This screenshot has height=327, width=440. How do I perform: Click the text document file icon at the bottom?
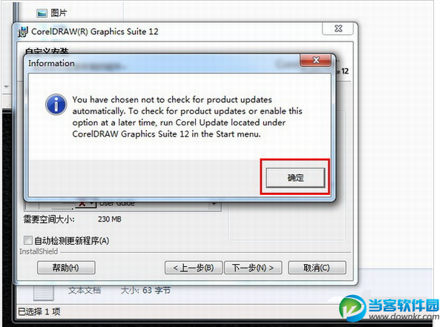[x=43, y=292]
